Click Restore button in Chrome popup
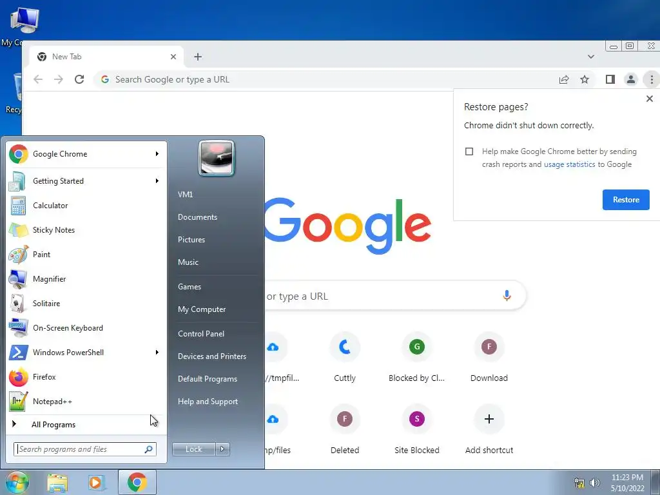 626,200
